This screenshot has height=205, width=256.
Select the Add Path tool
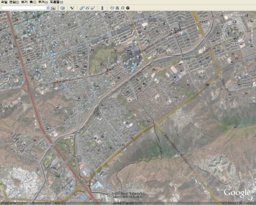click(87, 8)
